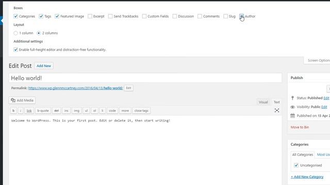Enable the Custom Fields box option
This screenshot has height=185, width=330.
(x=144, y=16)
